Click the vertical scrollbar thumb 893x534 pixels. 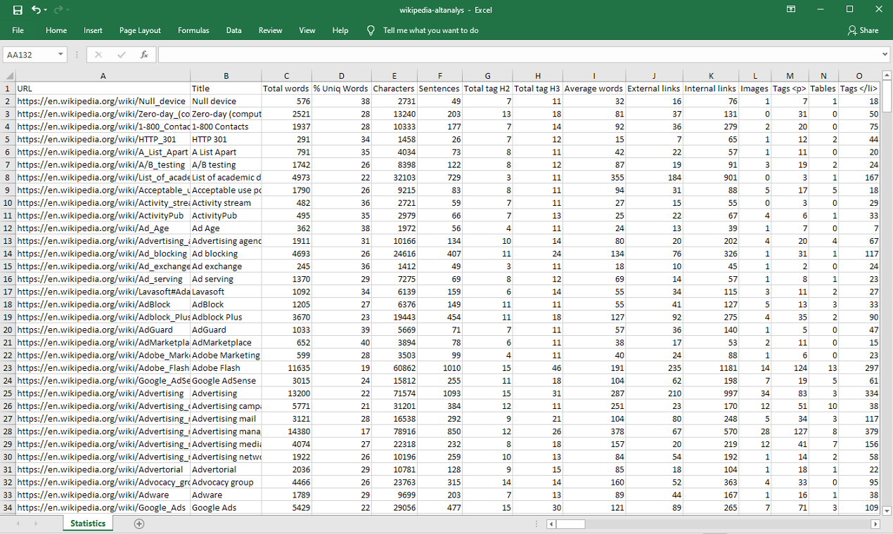click(886, 97)
